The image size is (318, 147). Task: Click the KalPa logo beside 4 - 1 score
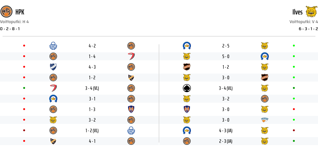coord(53,141)
